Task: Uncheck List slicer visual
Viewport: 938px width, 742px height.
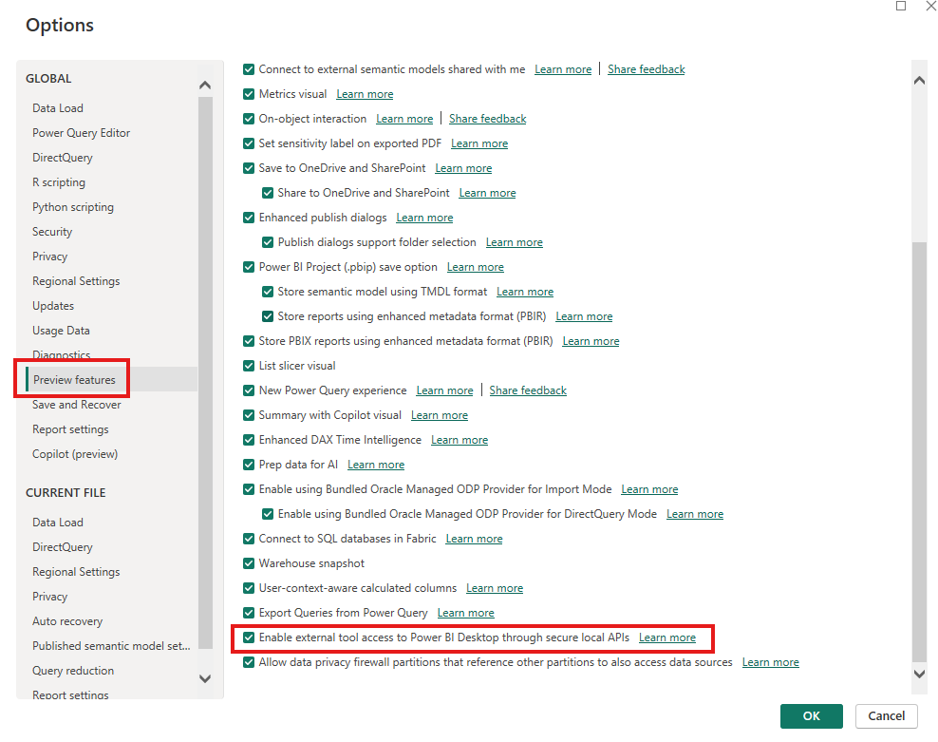Action: 249,366
